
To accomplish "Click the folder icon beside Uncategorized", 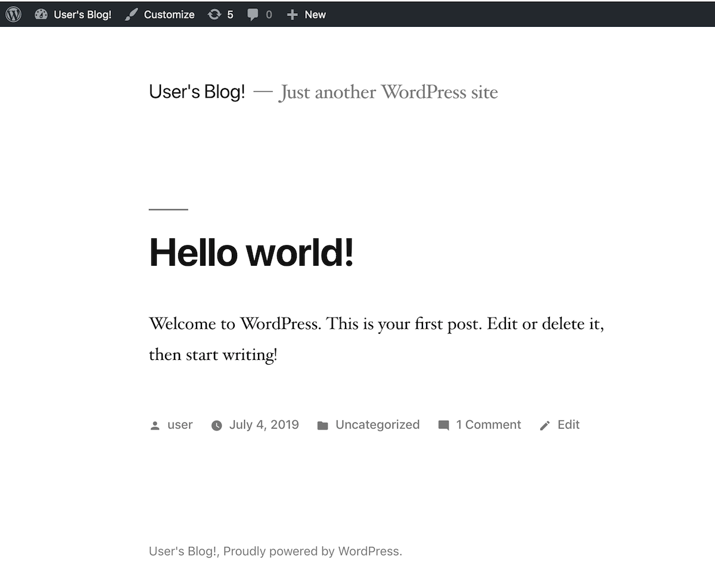I will [322, 425].
